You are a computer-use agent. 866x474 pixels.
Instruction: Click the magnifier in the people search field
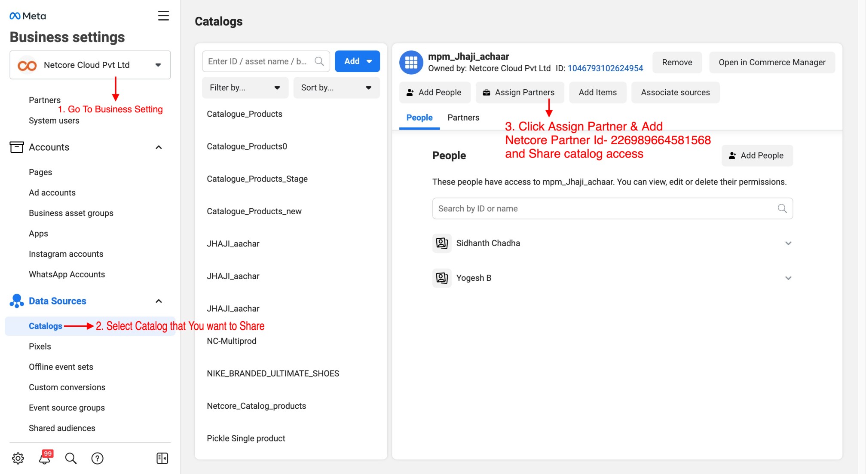pos(782,209)
